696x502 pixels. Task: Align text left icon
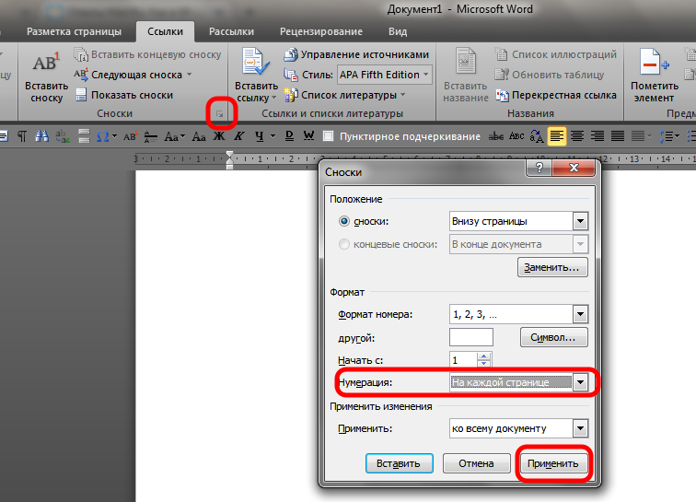click(557, 136)
